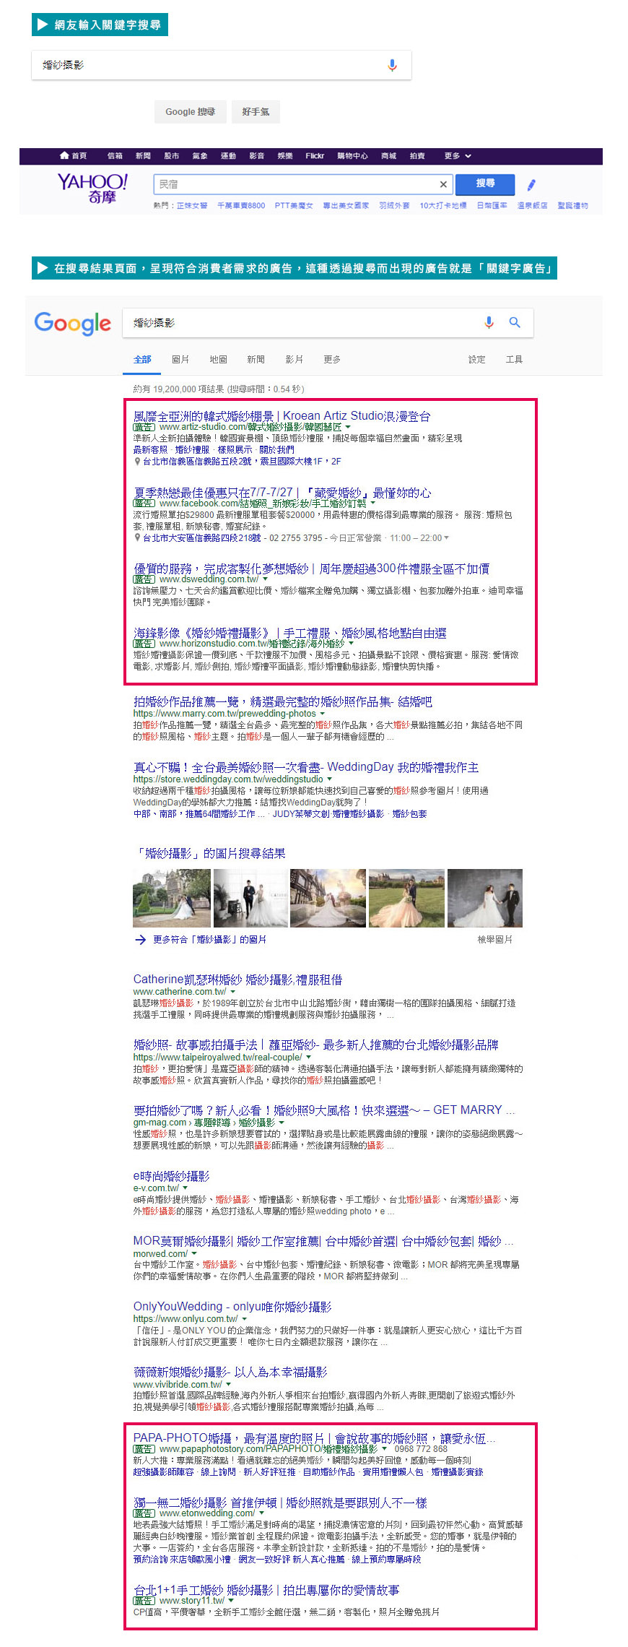Click the 線上詢問 sitelink under PAPA-PHOTO
628x1647 pixels.
[x=218, y=1471]
